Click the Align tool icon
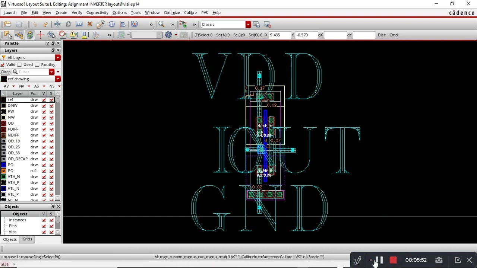Screen dimensions: 477x268 pos(123,24)
